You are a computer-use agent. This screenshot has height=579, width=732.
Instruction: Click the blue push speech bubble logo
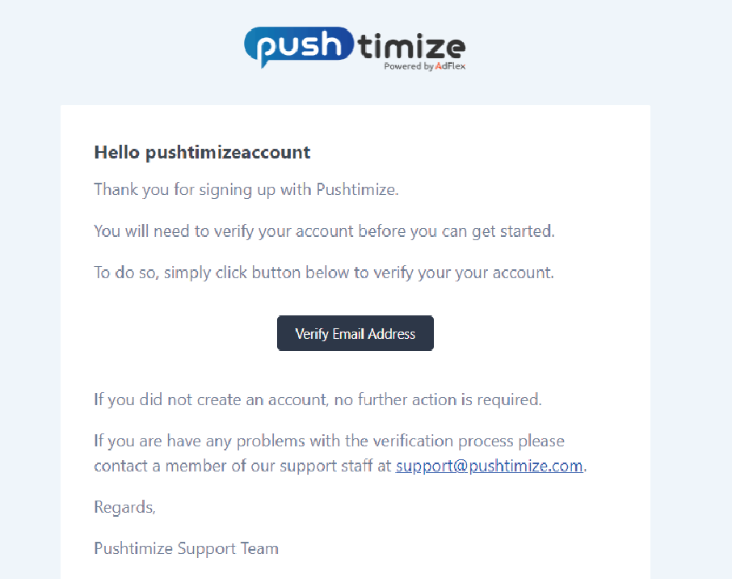pyautogui.click(x=299, y=46)
